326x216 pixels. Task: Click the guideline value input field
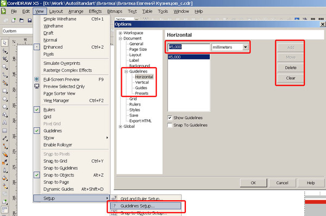[189, 47]
